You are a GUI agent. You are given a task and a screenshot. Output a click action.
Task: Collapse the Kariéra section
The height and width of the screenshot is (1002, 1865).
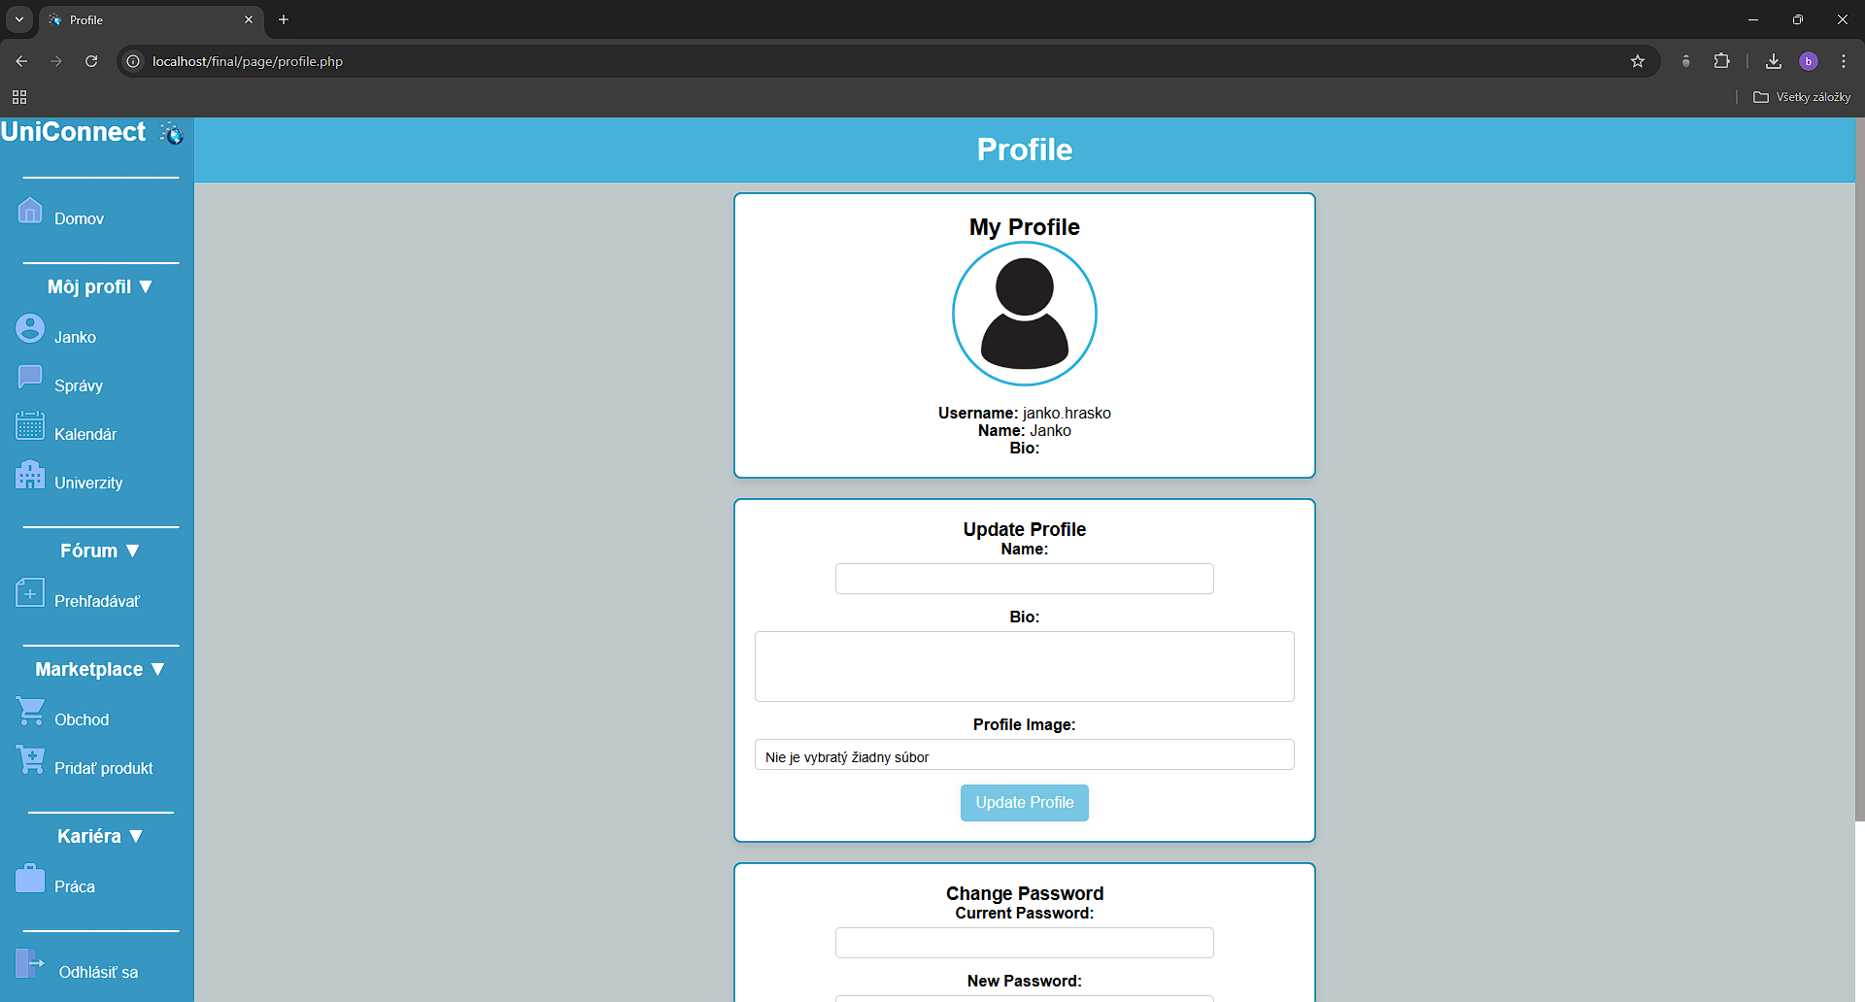pyautogui.click(x=100, y=836)
